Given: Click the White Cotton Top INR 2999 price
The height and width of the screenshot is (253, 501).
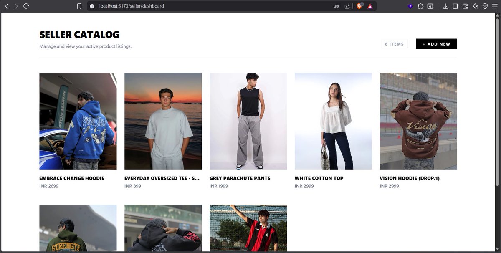Looking at the screenshot, I should (x=304, y=186).
